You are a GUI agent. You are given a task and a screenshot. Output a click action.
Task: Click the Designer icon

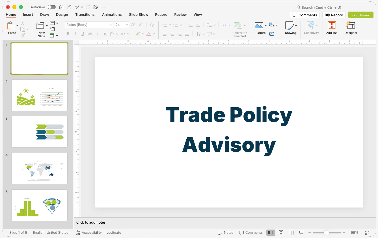coord(351,25)
